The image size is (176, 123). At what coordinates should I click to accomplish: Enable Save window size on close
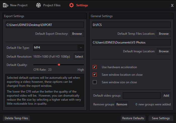point(95,82)
